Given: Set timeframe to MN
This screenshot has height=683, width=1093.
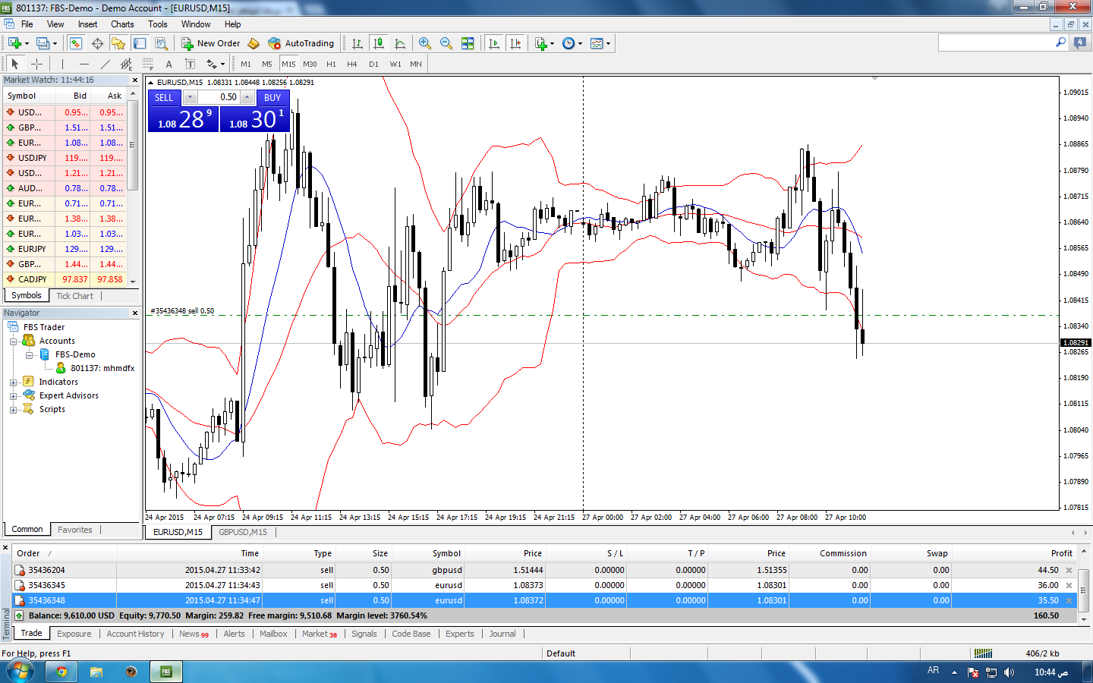Looking at the screenshot, I should [x=416, y=64].
